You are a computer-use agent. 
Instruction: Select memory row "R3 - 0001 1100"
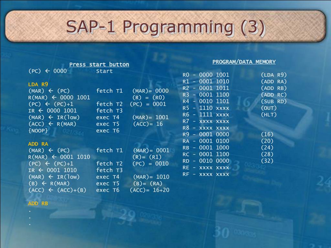(206, 95)
